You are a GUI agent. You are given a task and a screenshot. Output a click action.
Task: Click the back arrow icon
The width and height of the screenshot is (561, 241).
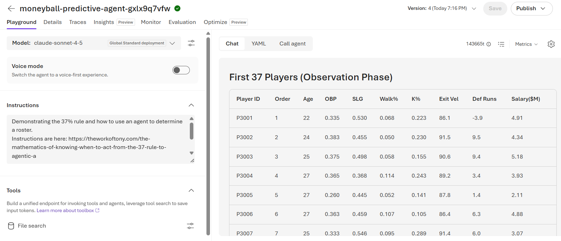[x=11, y=8]
